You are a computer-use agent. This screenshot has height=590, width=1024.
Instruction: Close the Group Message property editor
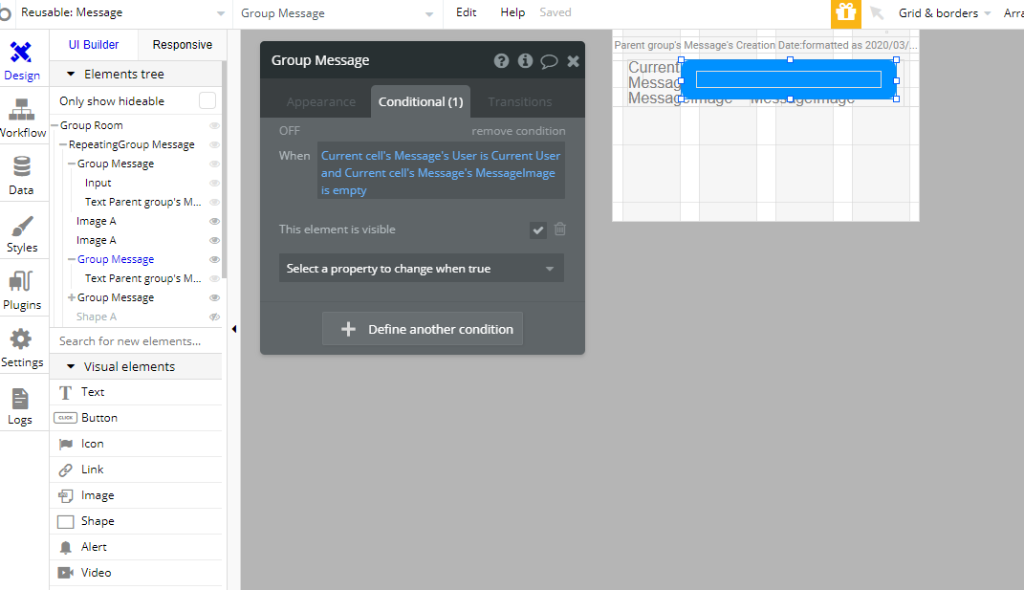[x=573, y=61]
